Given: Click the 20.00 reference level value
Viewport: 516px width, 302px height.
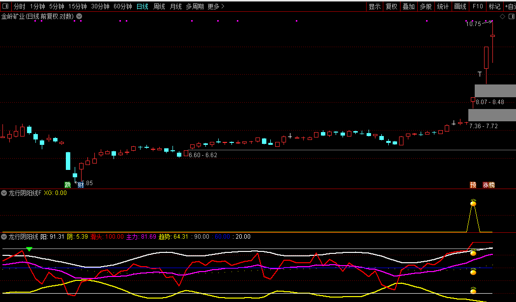Looking at the screenshot, I should tap(242, 237).
